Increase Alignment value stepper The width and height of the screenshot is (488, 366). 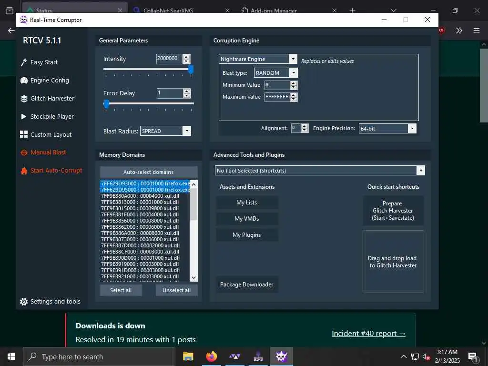(x=305, y=126)
